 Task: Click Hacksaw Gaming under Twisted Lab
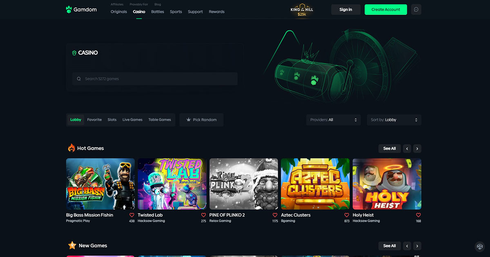(151, 221)
